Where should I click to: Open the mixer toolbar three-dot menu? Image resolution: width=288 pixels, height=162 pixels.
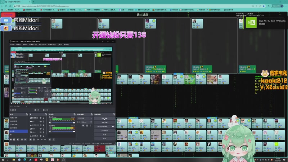(x=54, y=140)
